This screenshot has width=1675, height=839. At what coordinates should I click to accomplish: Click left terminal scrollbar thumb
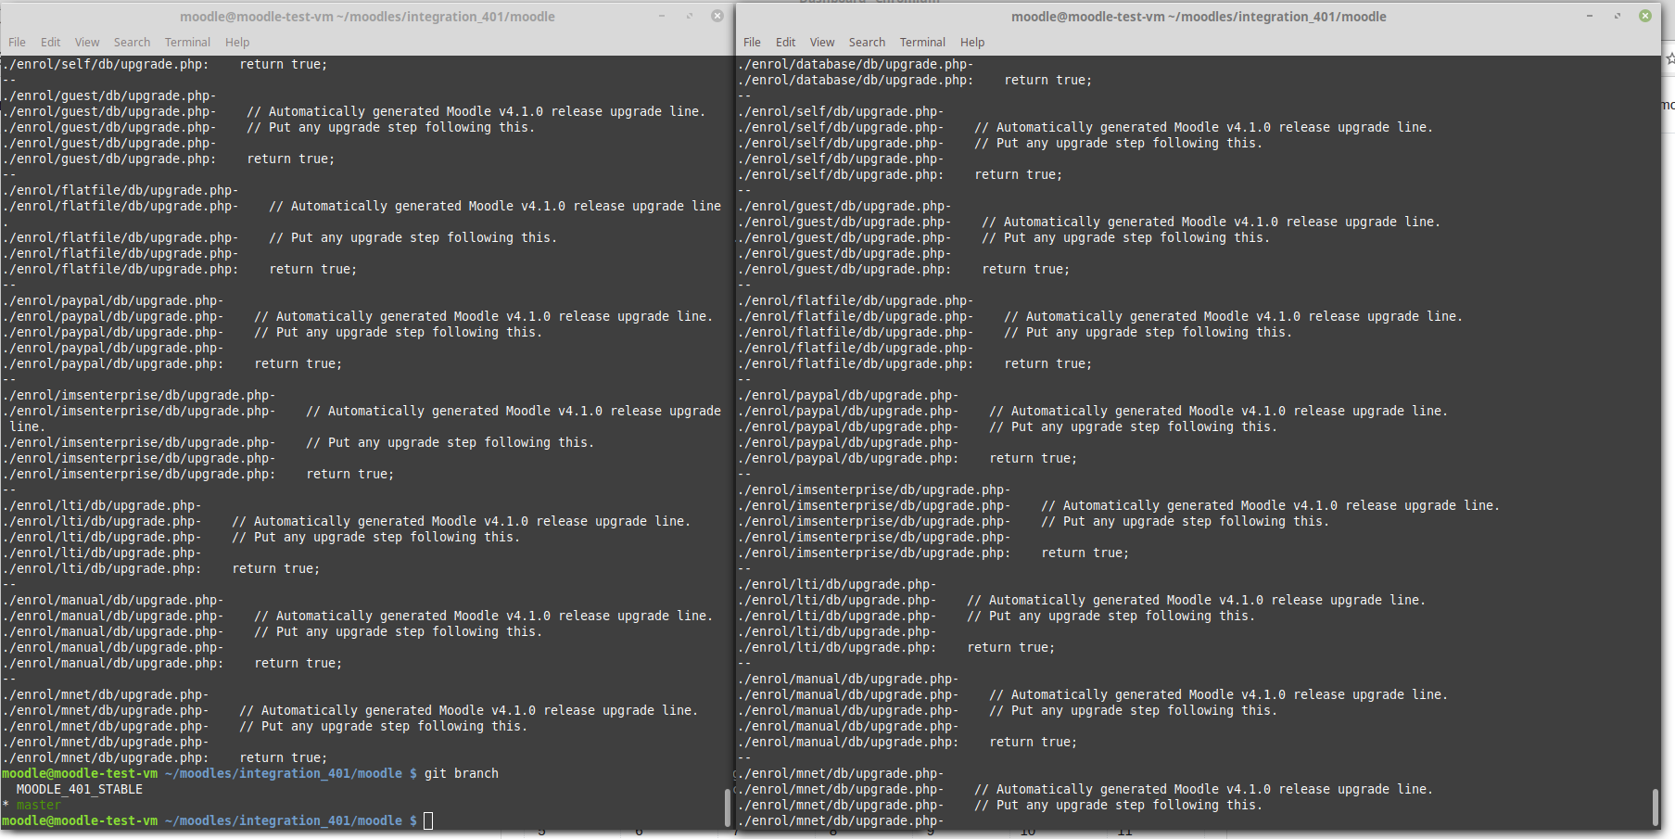tap(728, 807)
